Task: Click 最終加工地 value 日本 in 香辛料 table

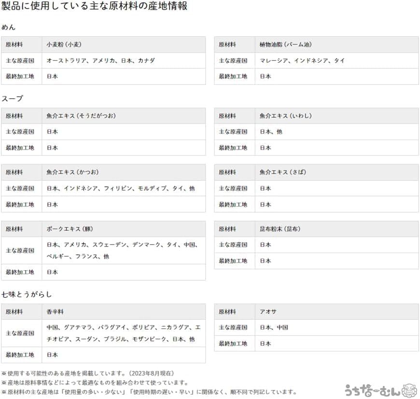Action: click(x=52, y=355)
